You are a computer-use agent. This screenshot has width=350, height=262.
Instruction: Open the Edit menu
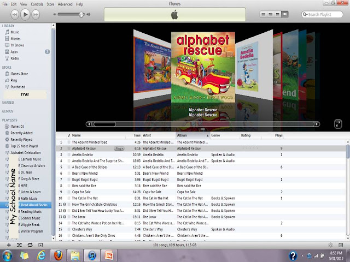click(x=14, y=4)
